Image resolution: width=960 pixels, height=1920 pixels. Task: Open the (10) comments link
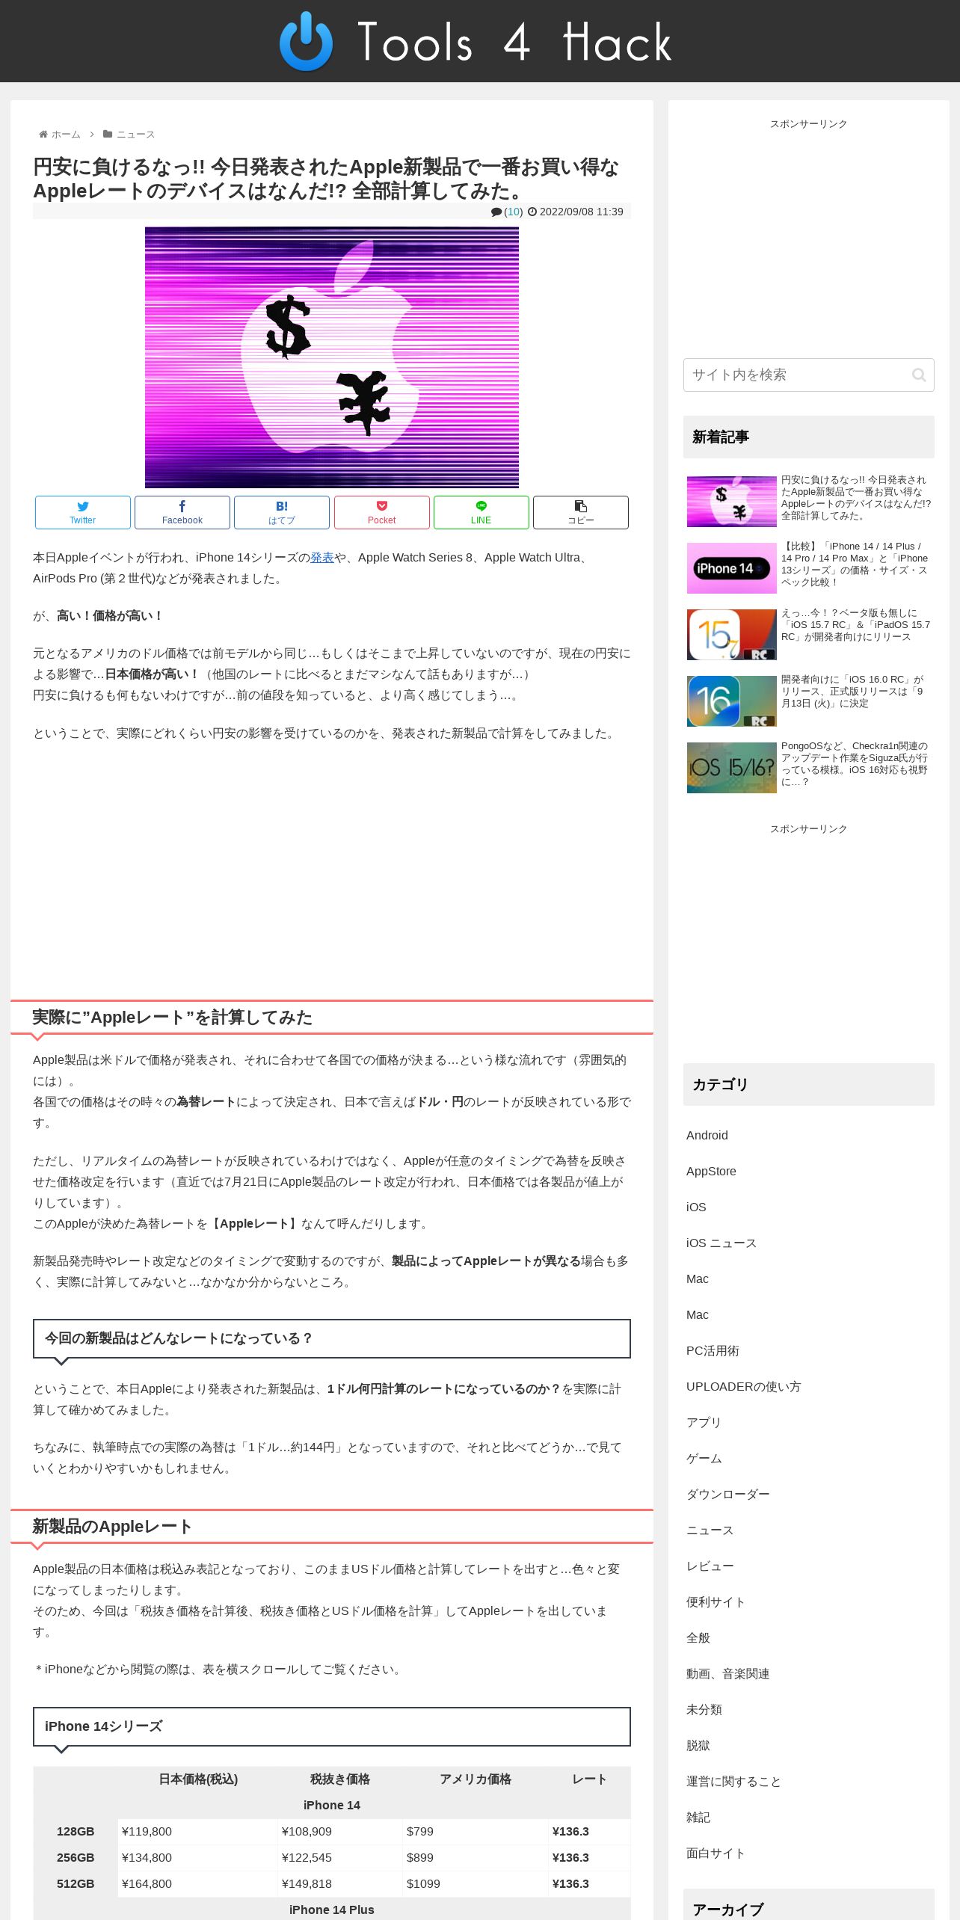(514, 212)
